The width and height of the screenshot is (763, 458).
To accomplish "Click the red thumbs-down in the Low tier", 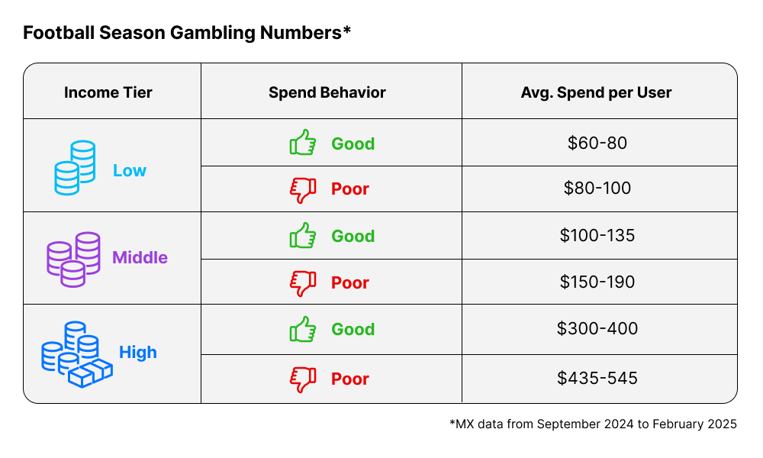I will coord(303,189).
